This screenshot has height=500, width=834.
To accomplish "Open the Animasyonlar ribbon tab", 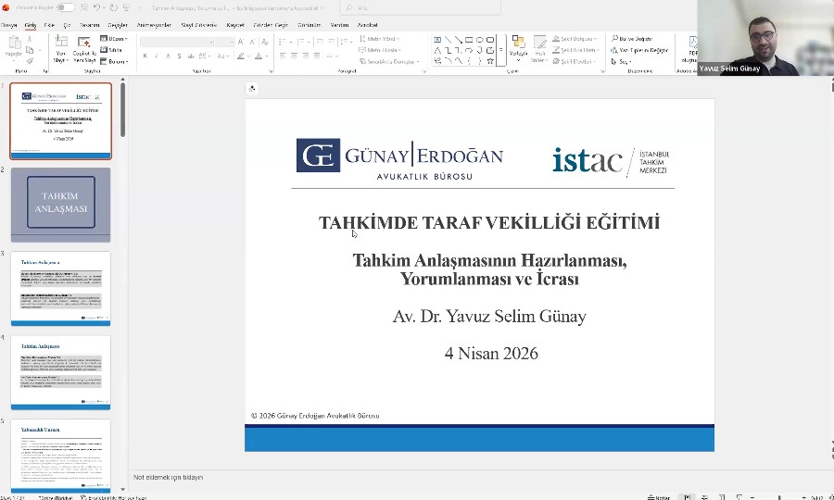I will point(154,25).
